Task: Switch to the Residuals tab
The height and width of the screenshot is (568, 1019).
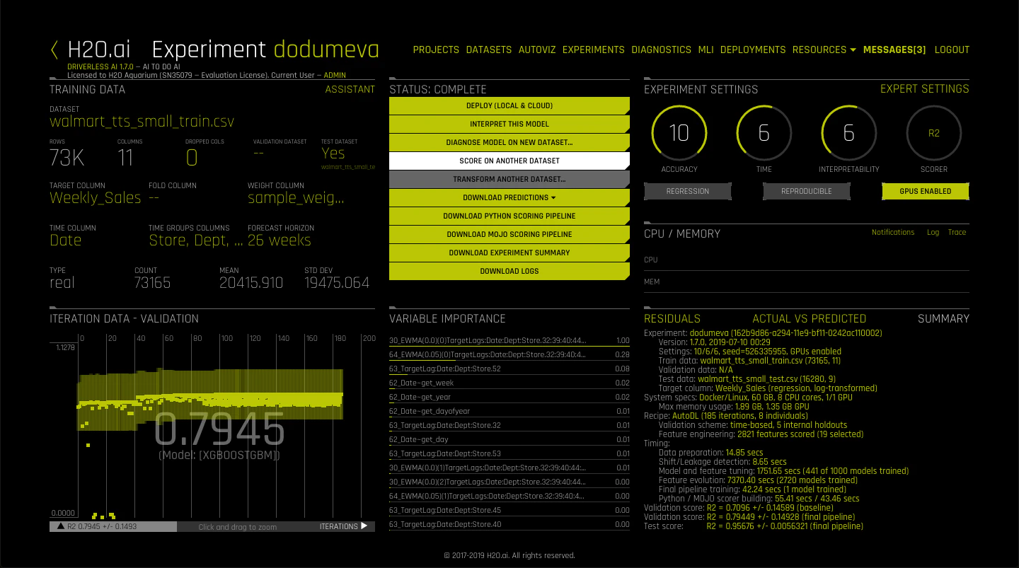Action: (672, 319)
